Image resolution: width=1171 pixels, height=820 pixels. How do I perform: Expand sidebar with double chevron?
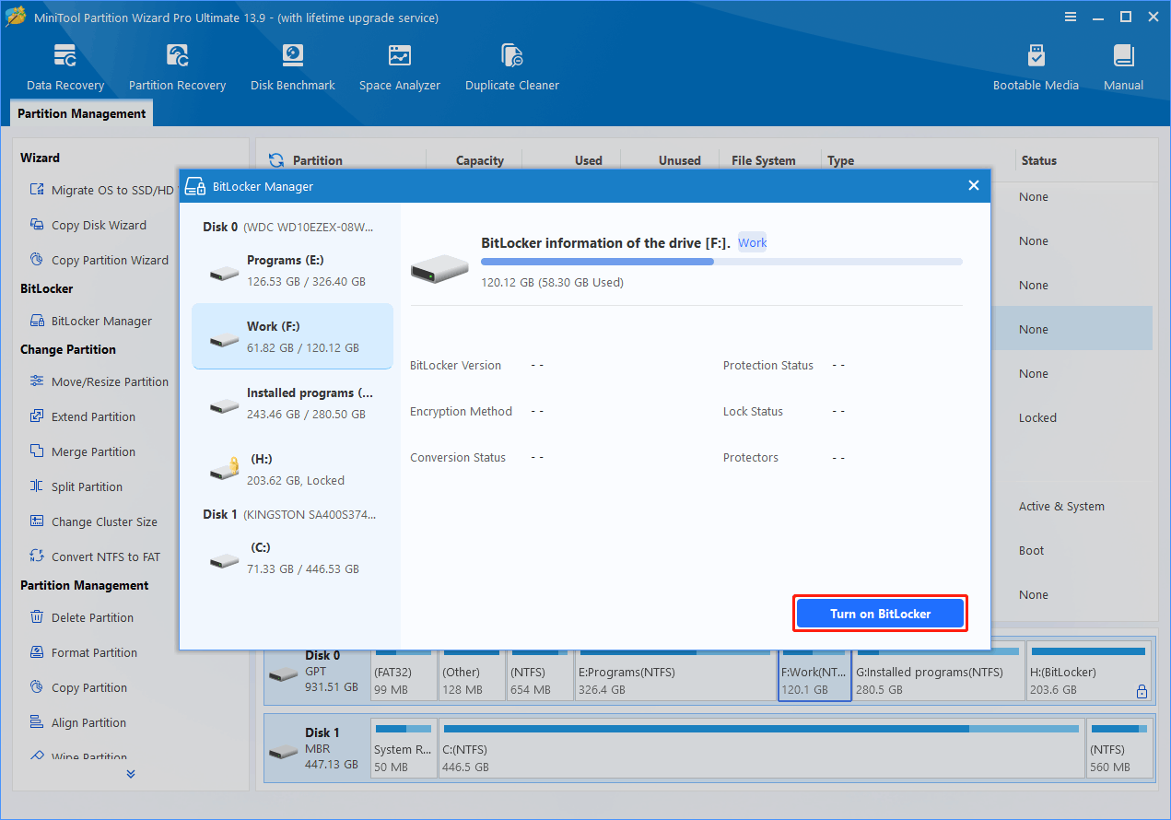tap(130, 774)
